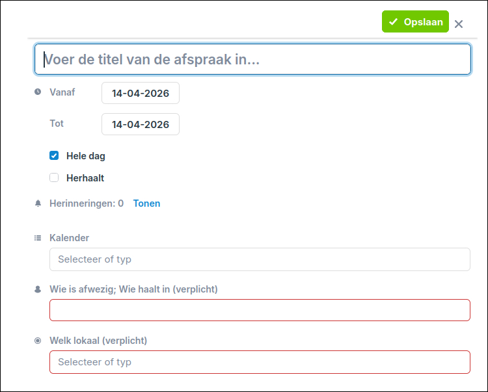This screenshot has height=392, width=488.
Task: Click the 'Kalender' label
Action: coord(69,238)
